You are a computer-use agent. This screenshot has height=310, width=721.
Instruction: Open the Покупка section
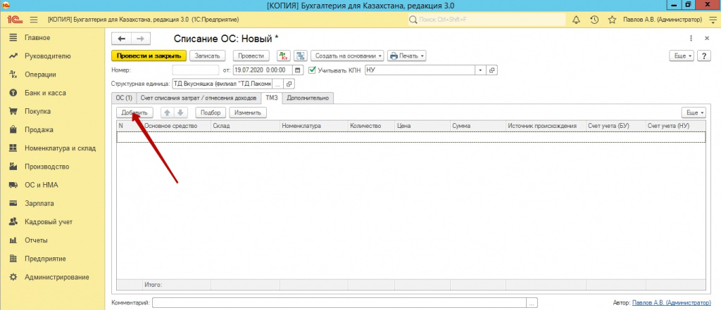click(x=38, y=111)
